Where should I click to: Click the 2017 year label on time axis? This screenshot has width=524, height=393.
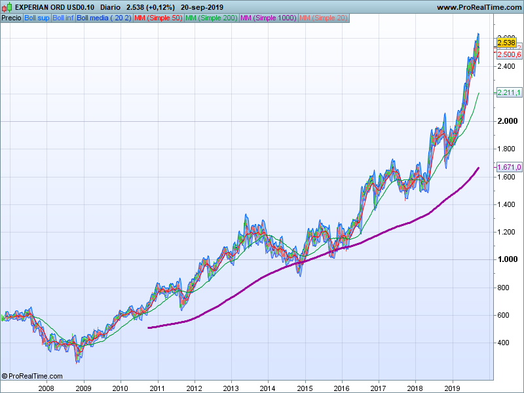point(379,388)
